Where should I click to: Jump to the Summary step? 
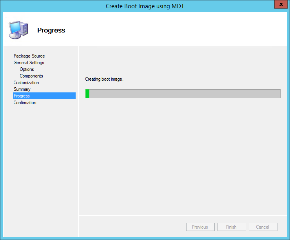pyautogui.click(x=22, y=89)
